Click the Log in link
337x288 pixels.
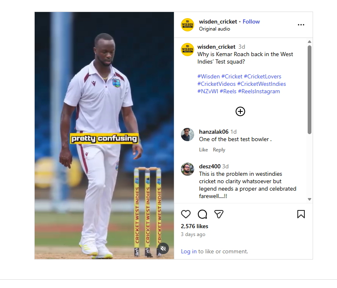[x=189, y=251]
